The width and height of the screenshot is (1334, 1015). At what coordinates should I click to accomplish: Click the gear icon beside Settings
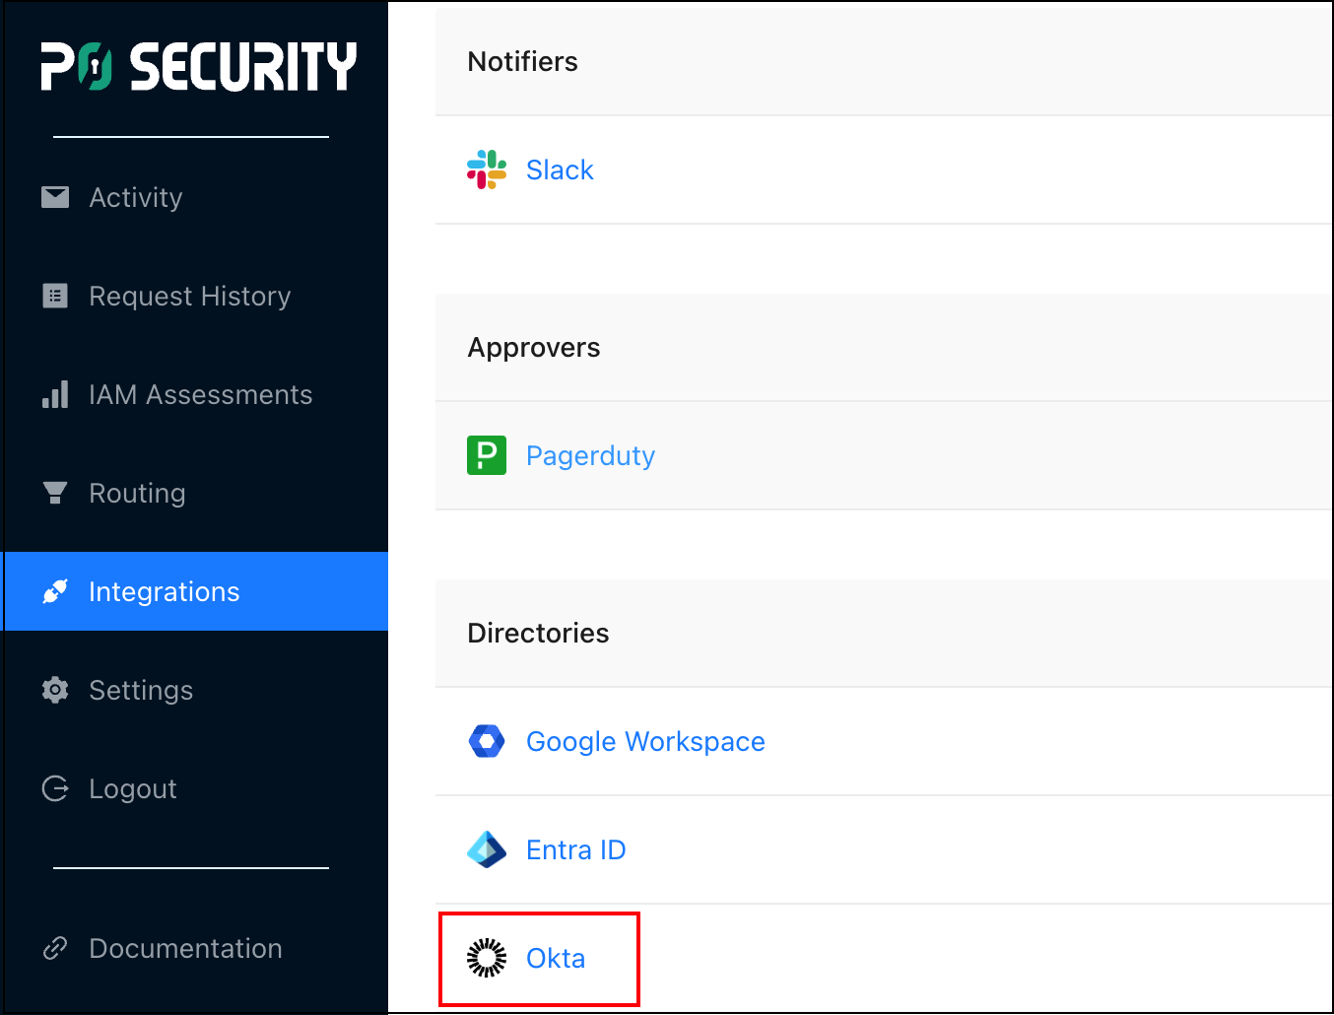55,690
